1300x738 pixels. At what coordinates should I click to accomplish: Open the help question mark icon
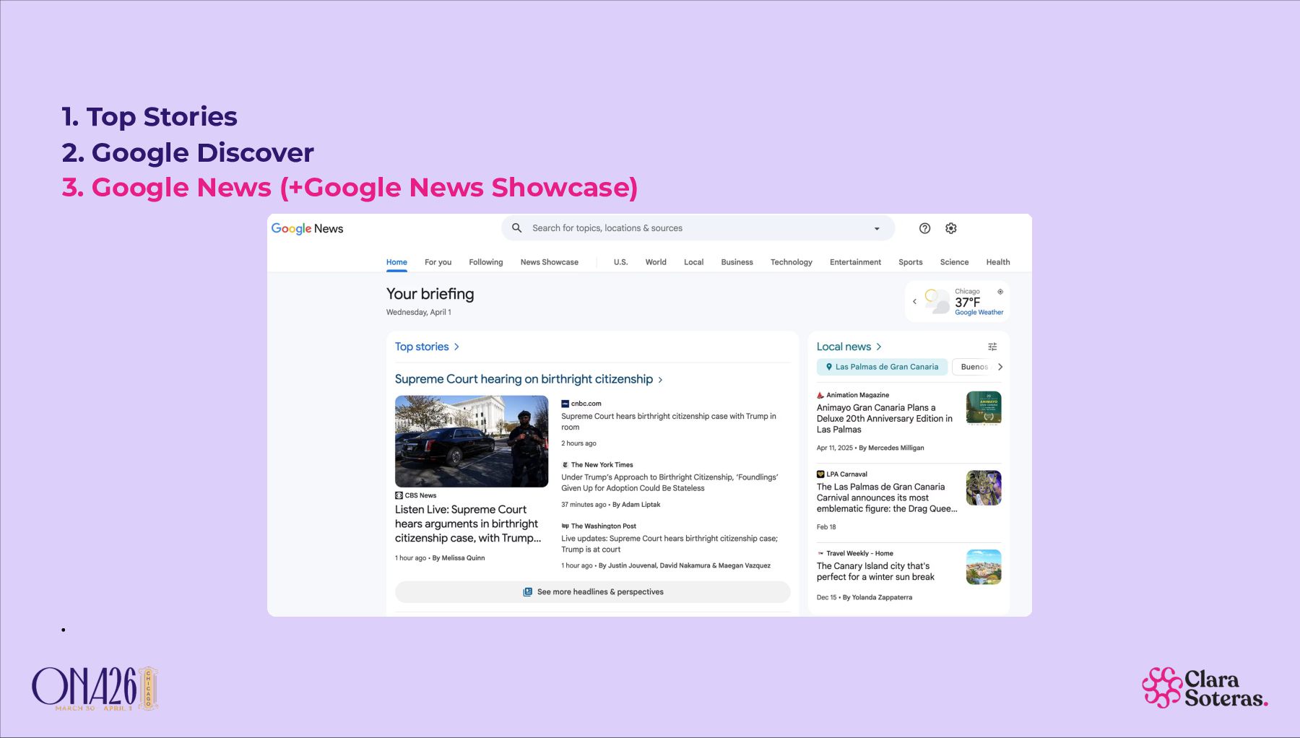click(x=924, y=228)
